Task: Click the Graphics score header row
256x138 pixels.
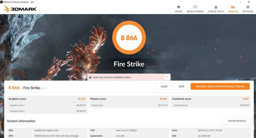Action: (x=47, y=99)
